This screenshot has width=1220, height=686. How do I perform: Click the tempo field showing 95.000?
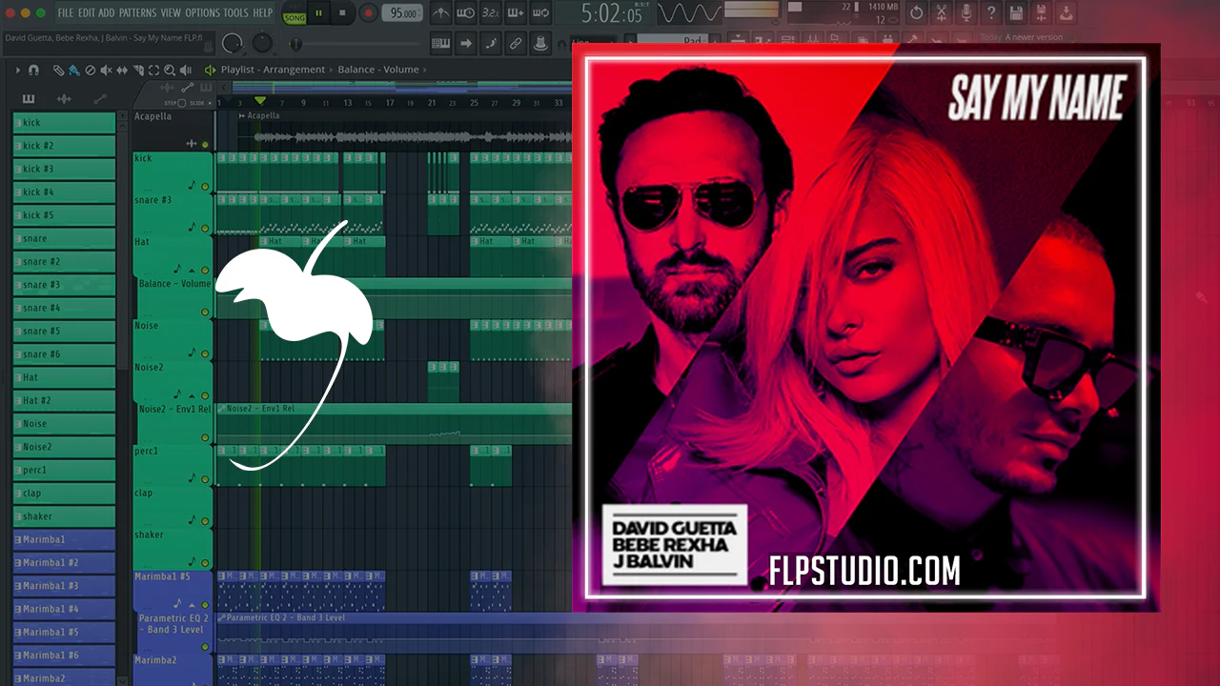coord(404,13)
